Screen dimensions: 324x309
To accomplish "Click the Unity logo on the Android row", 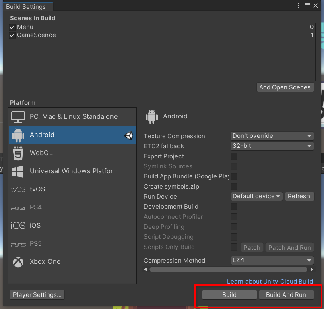I will coord(128,135).
